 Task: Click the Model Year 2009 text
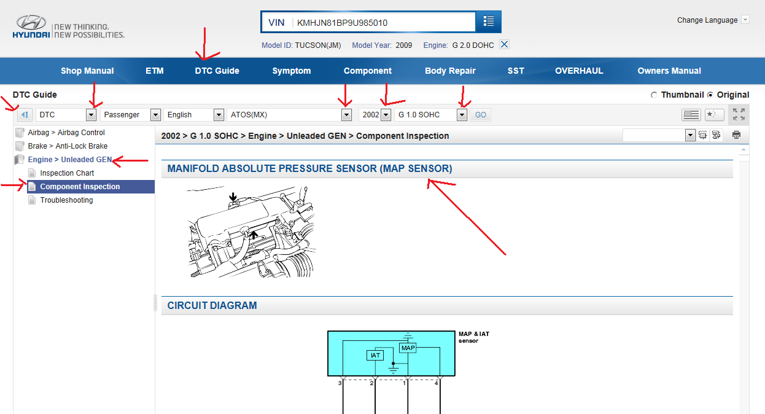[x=382, y=45]
